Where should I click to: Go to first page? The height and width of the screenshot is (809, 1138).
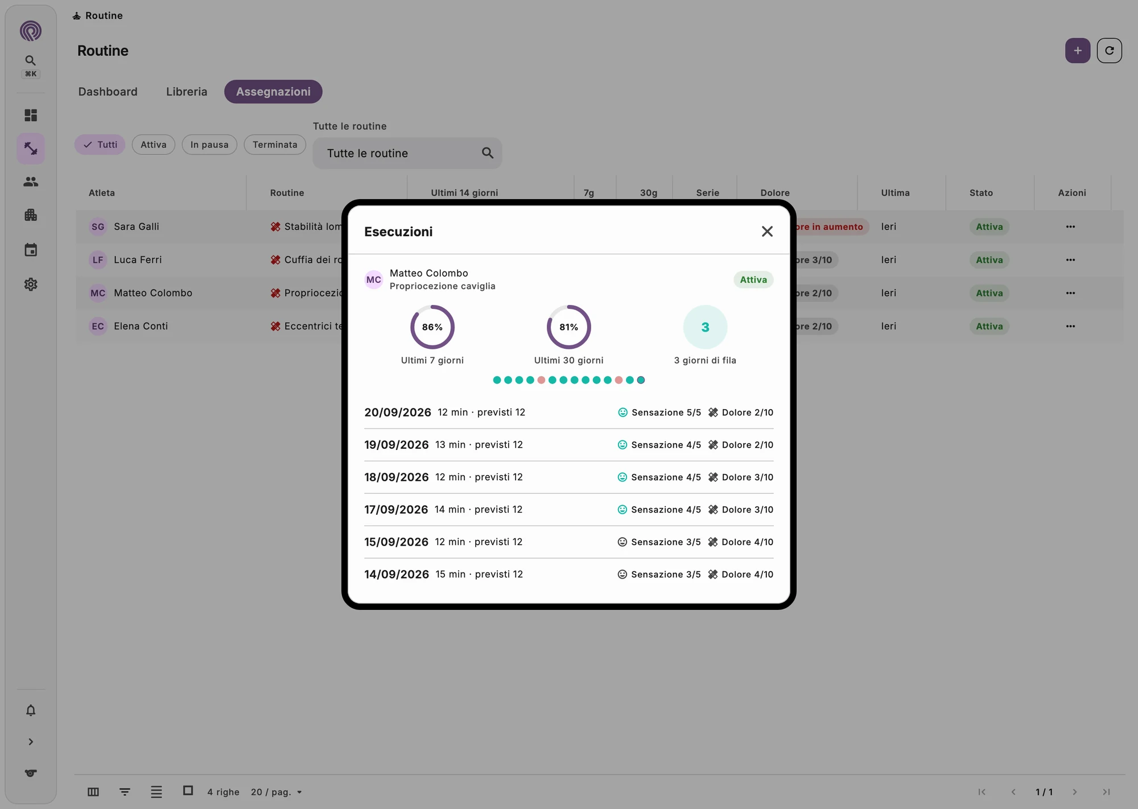click(x=982, y=792)
